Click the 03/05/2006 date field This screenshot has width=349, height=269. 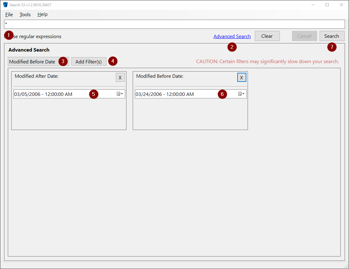[x=69, y=94]
